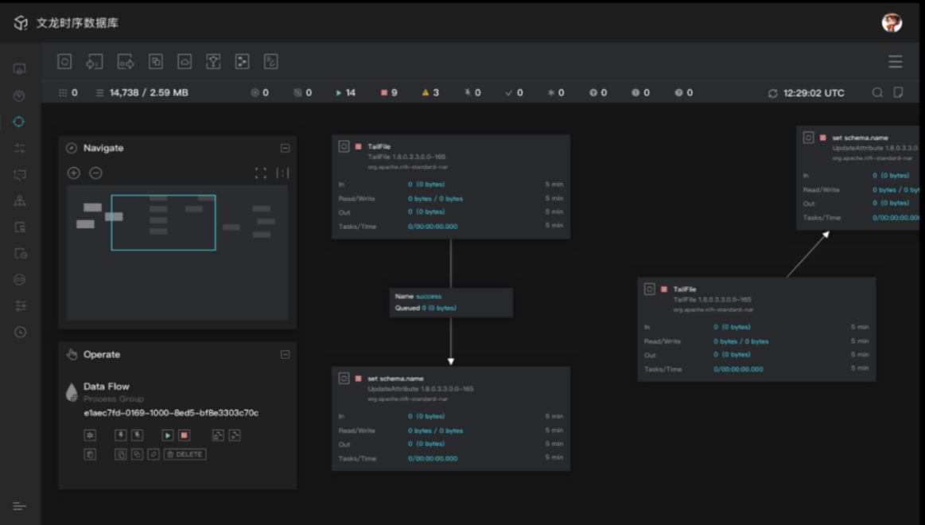This screenshot has width=925, height=525.
Task: Click the Create Template icon in Operate
Action: point(218,435)
